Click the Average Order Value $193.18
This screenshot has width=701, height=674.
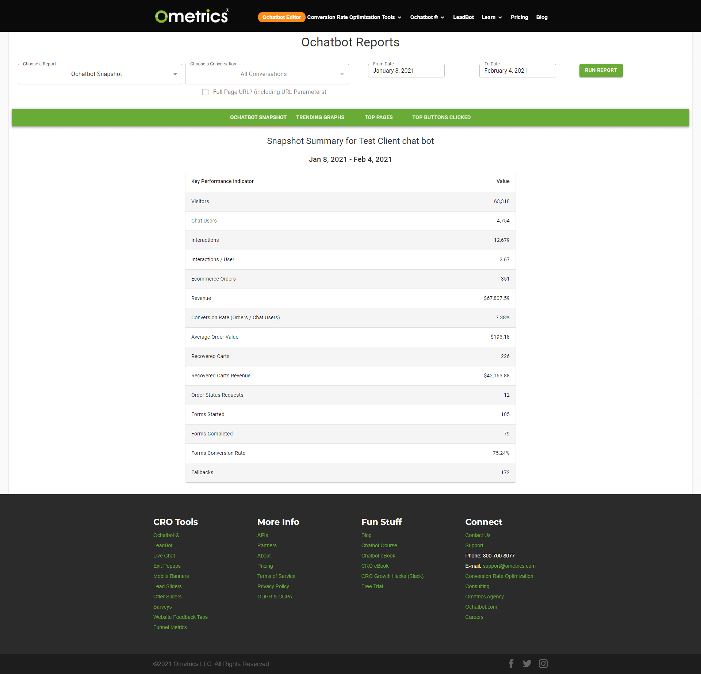(x=500, y=337)
